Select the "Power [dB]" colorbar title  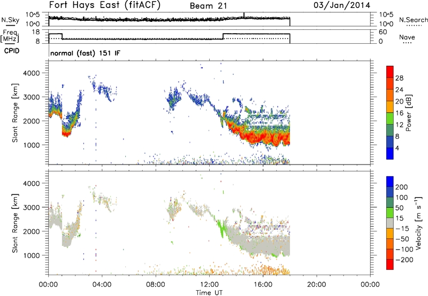(x=409, y=113)
